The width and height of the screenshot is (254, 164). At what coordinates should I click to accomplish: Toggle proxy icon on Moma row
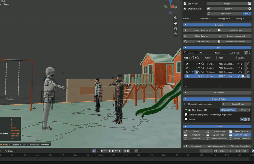pos(196,72)
